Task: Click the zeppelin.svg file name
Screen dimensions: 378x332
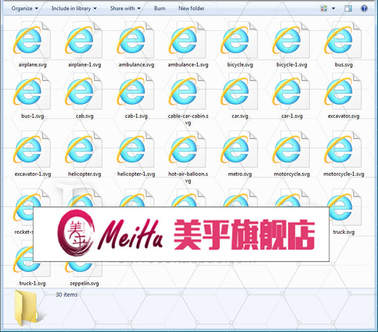Action: [x=84, y=283]
